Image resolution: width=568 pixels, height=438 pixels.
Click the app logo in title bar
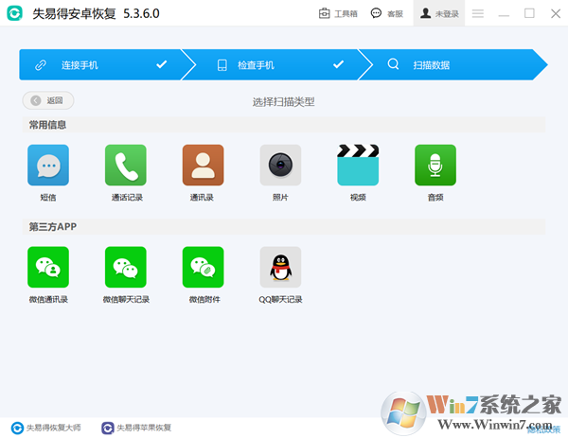point(15,13)
